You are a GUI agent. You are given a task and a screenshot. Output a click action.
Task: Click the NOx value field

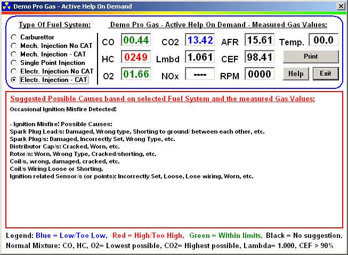point(200,74)
